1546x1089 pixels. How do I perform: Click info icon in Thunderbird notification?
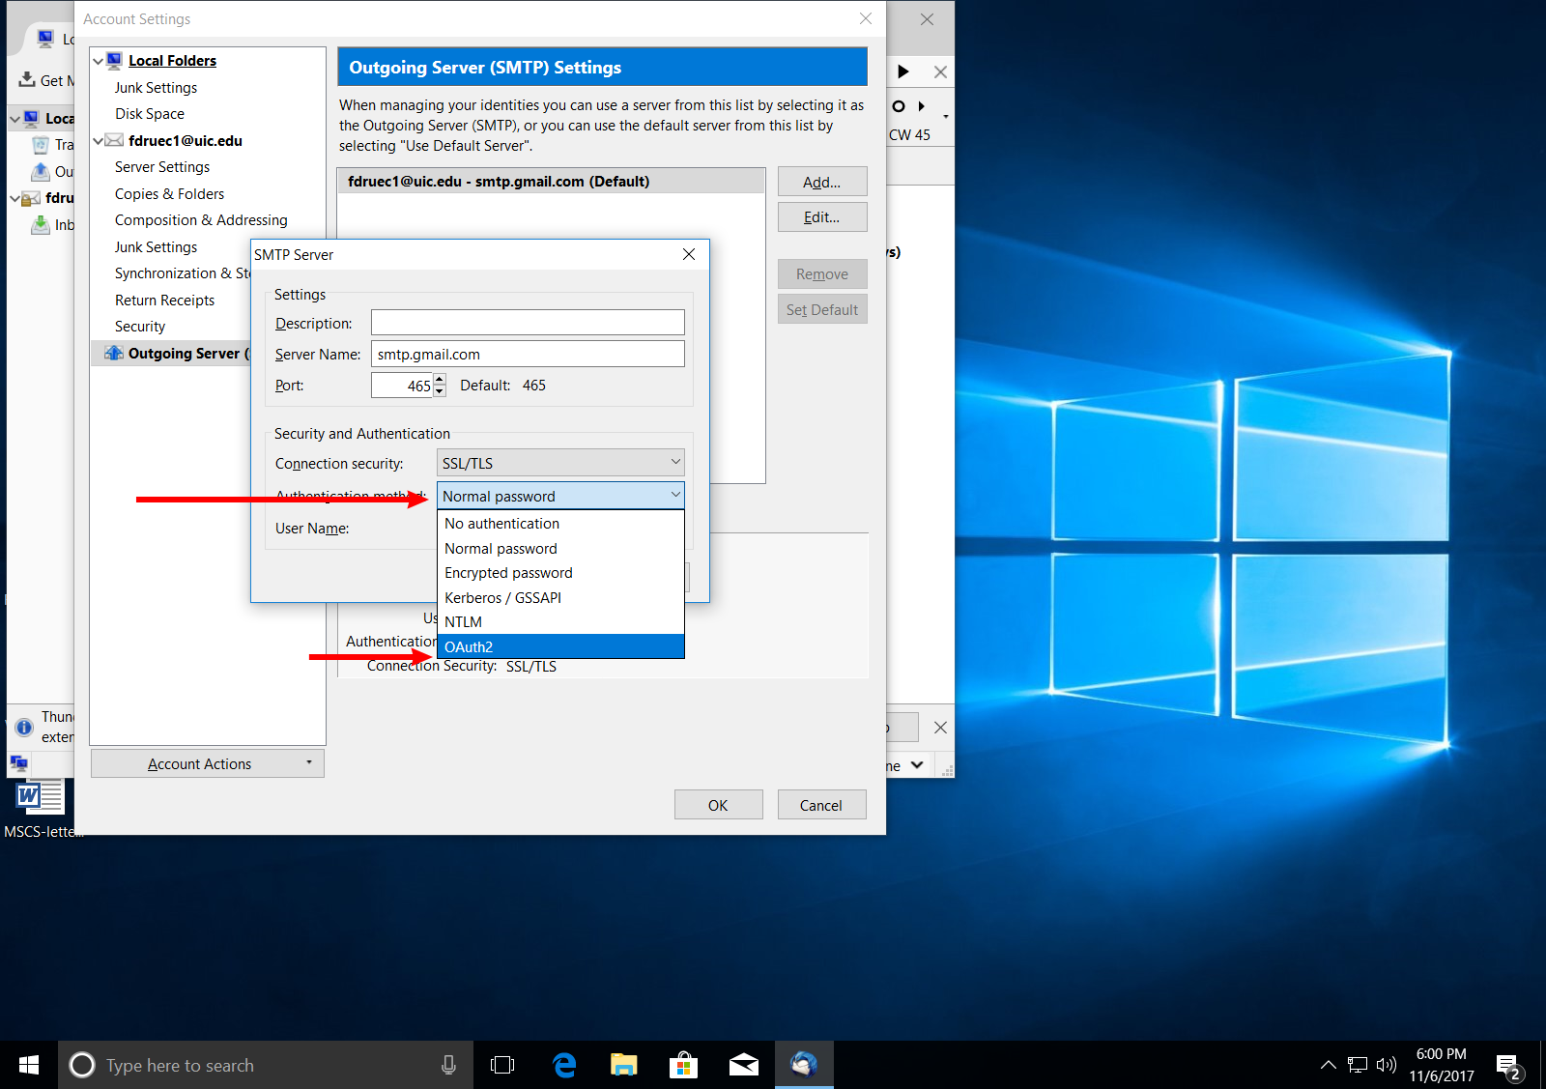(24, 728)
